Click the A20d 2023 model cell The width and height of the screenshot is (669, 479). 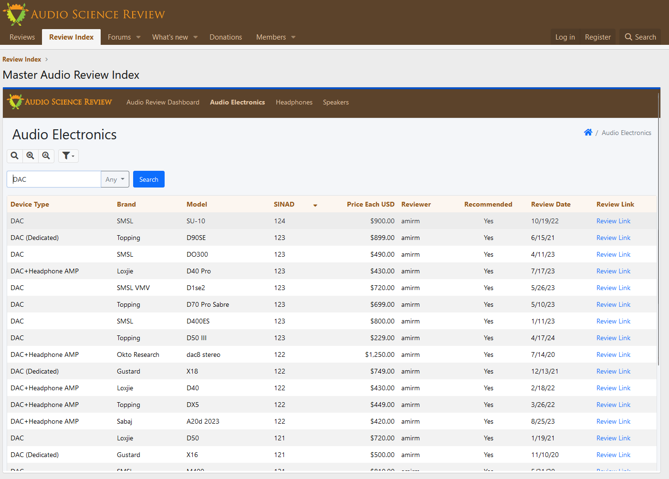tap(203, 421)
